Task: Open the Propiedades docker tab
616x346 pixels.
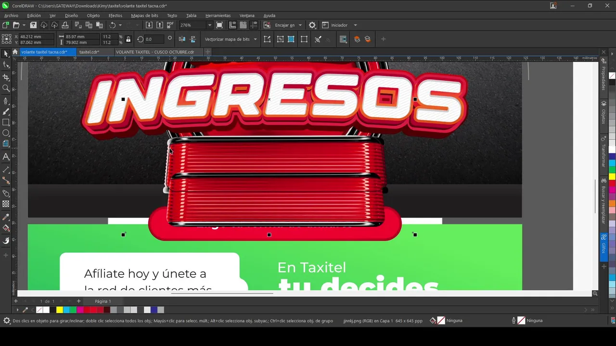Action: 603,78
